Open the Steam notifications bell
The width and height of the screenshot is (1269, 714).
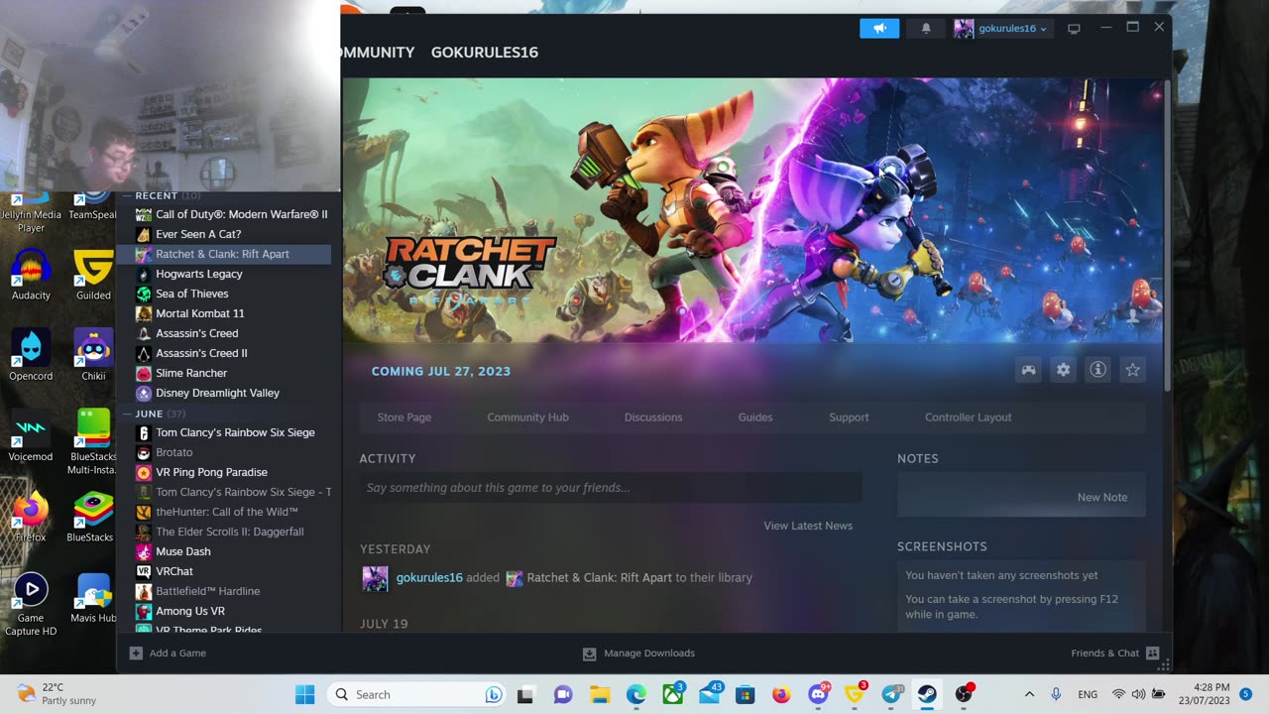coord(926,28)
